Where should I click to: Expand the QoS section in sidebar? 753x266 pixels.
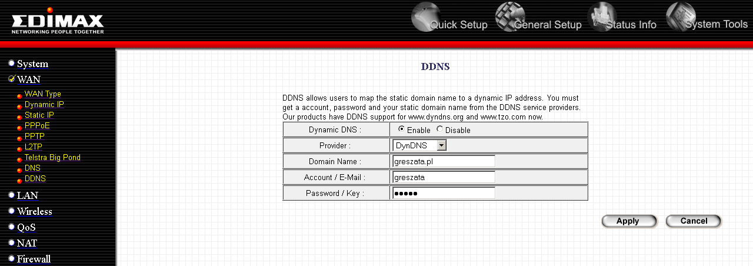pyautogui.click(x=26, y=227)
